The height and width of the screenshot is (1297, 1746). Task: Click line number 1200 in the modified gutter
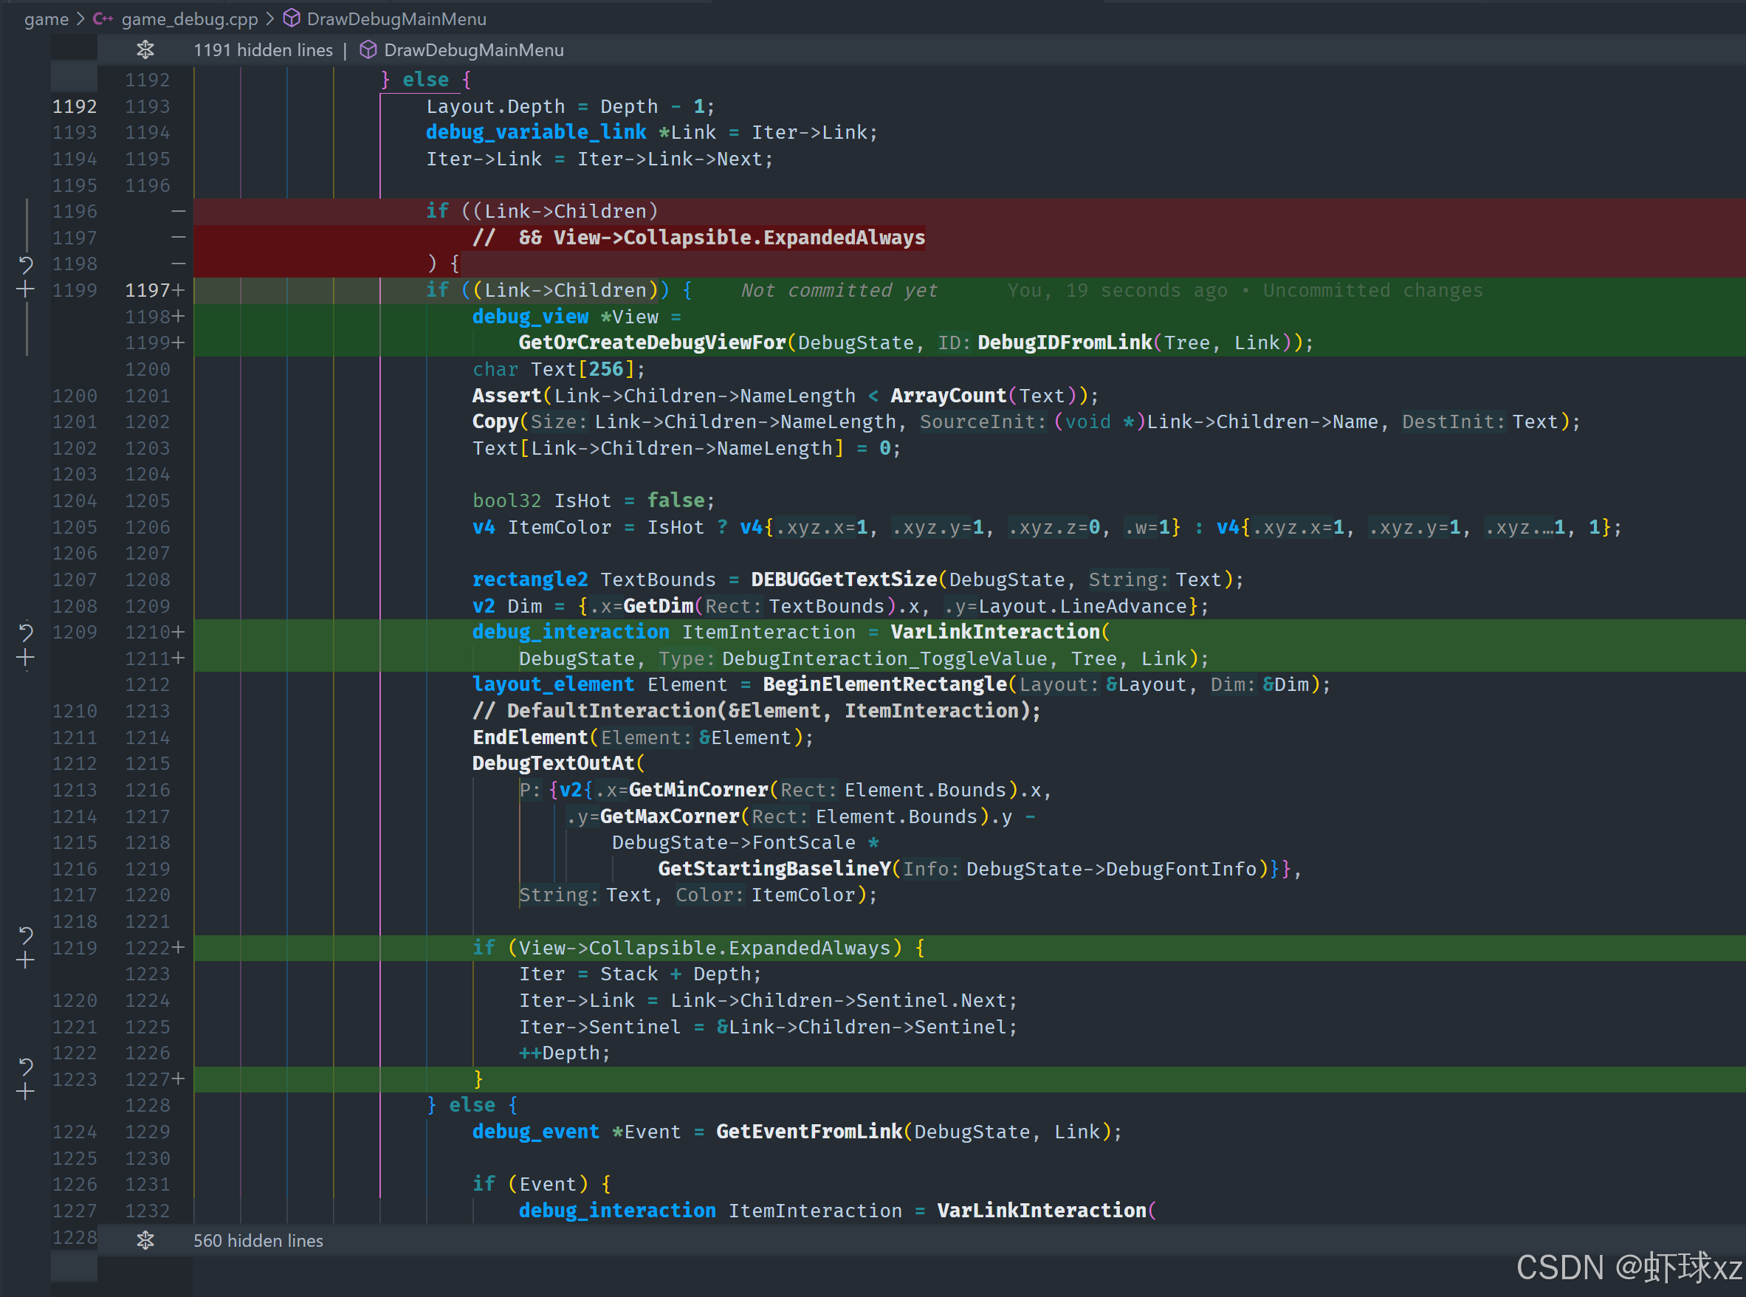(148, 369)
